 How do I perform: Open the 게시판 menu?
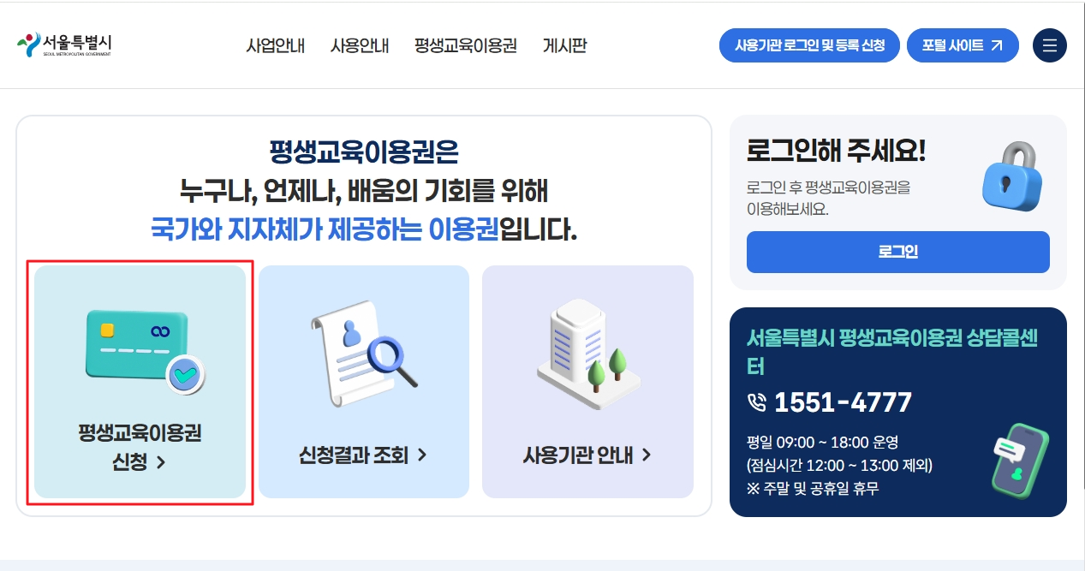click(564, 45)
